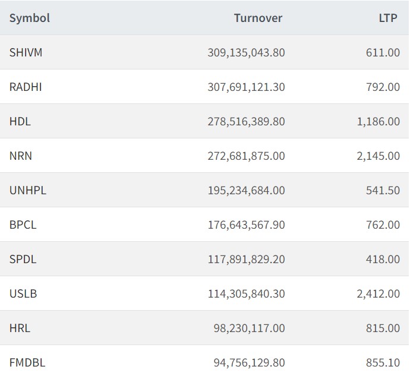
Task: Open the RADHI symbol link
Action: point(26,87)
